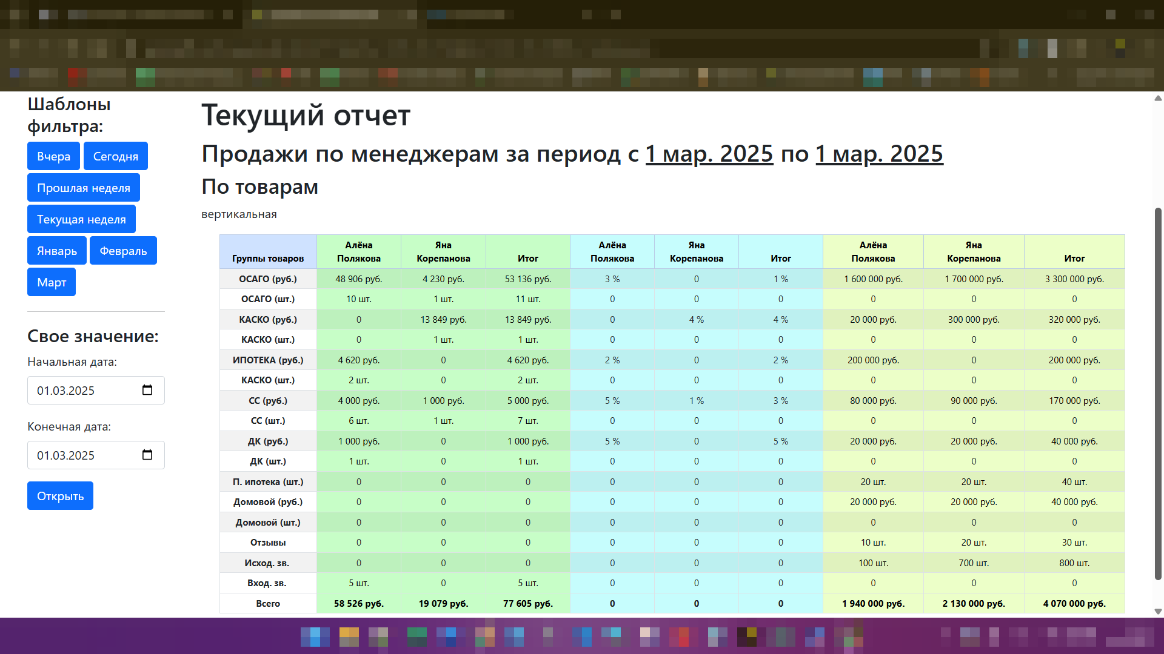The width and height of the screenshot is (1164, 654).
Task: Click the ИПОТЕКА (руб.) row label
Action: point(268,360)
